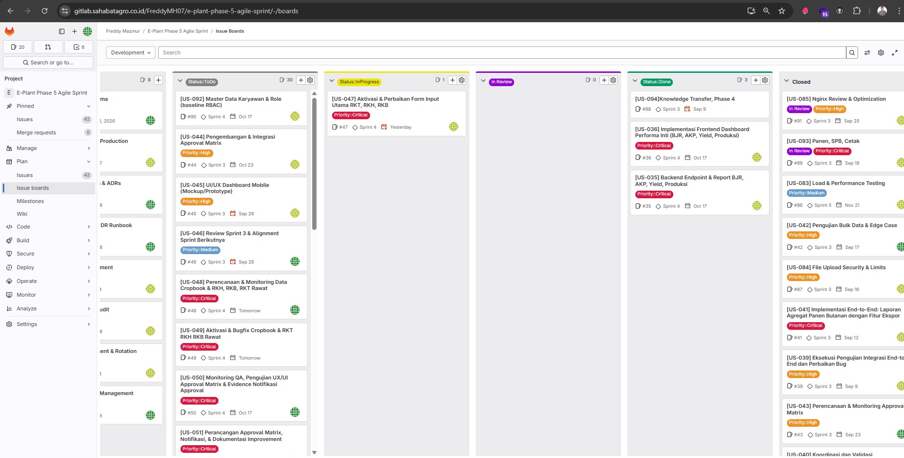Open the board display options icon
Viewport: 904px width, 458px height.
pos(867,53)
